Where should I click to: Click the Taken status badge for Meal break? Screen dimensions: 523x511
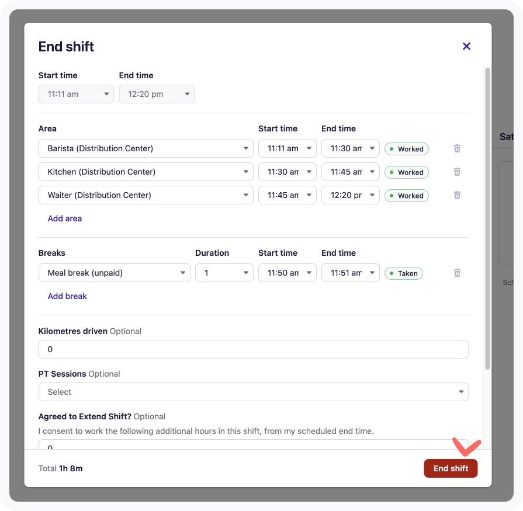pyautogui.click(x=403, y=273)
